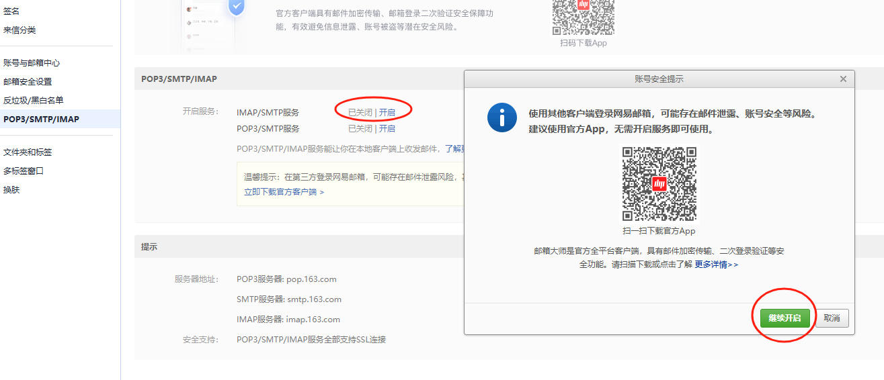Enable POP3/SMTP服务 via 开启 link
The height and width of the screenshot is (380, 884).
click(x=387, y=128)
